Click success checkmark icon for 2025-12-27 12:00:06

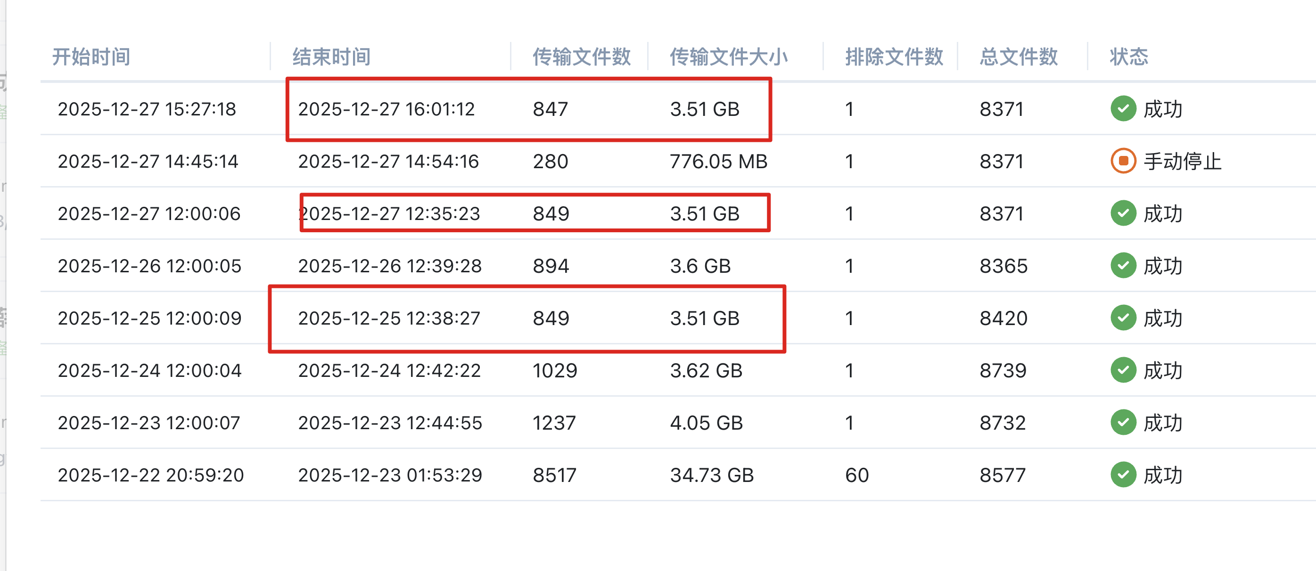click(1123, 213)
